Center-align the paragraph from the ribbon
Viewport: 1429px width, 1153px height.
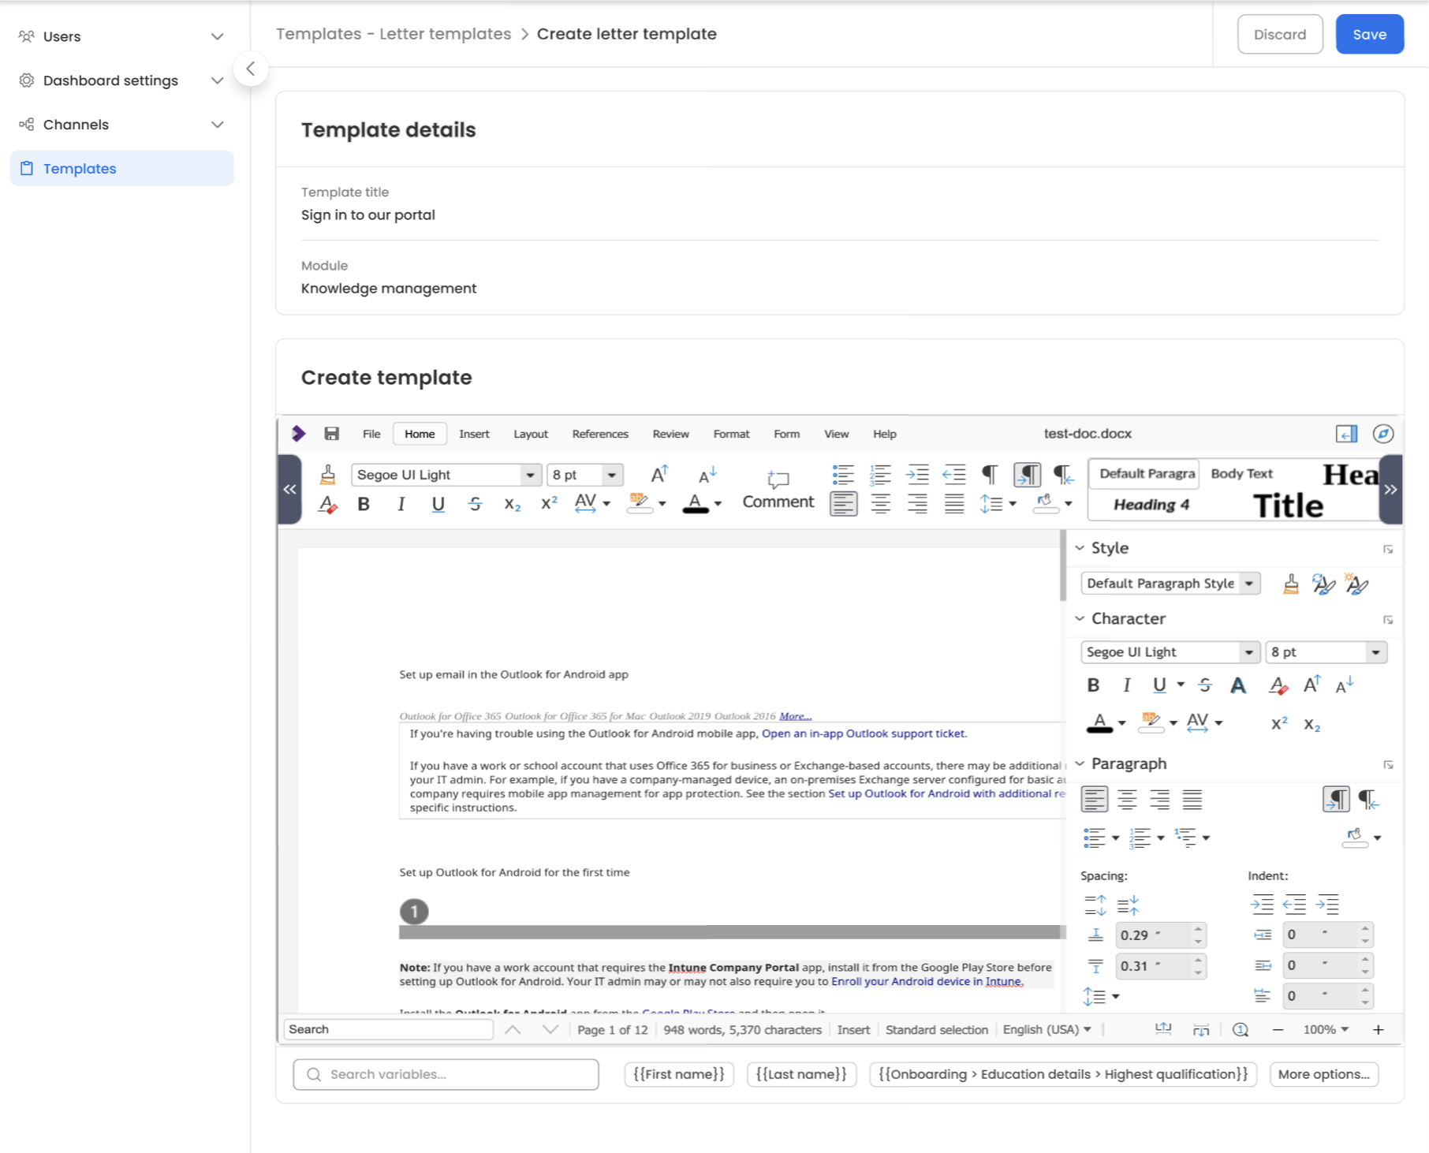pyautogui.click(x=880, y=504)
